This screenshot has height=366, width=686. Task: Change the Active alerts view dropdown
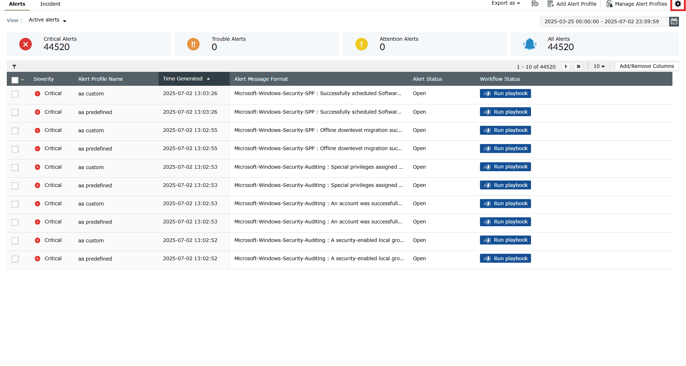(47, 20)
